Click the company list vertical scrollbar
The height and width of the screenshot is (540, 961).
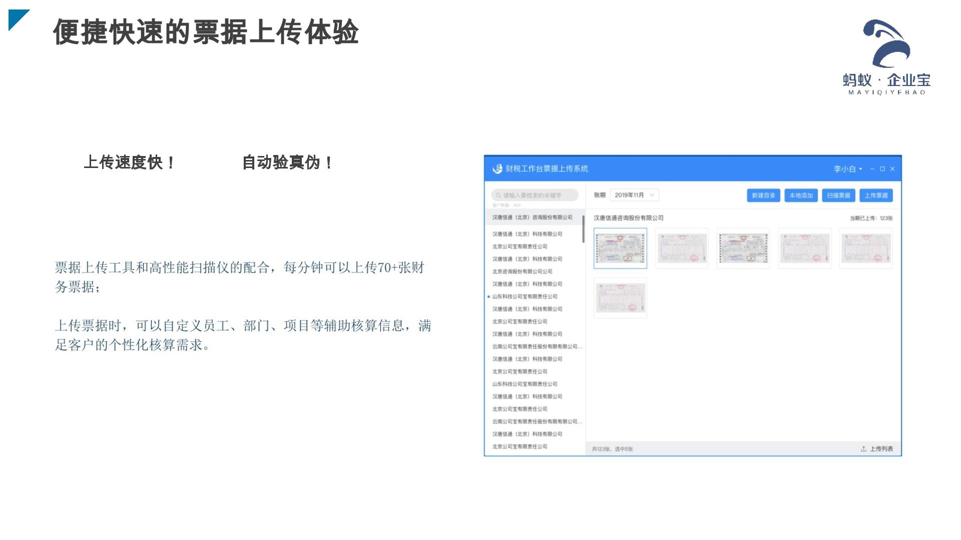[583, 229]
